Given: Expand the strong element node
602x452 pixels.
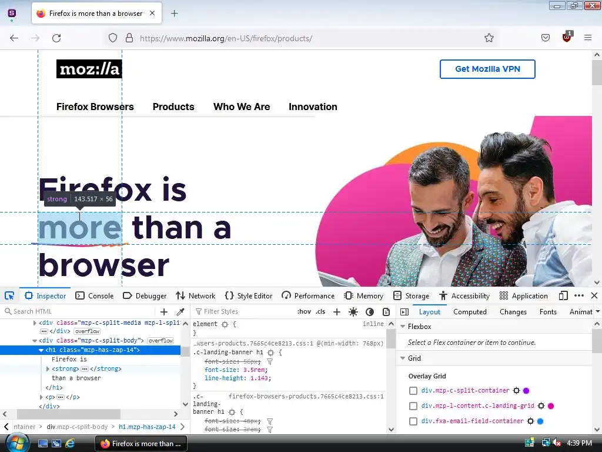Looking at the screenshot, I should [x=48, y=369].
